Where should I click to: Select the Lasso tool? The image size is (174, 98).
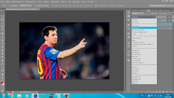click(x=2, y=20)
